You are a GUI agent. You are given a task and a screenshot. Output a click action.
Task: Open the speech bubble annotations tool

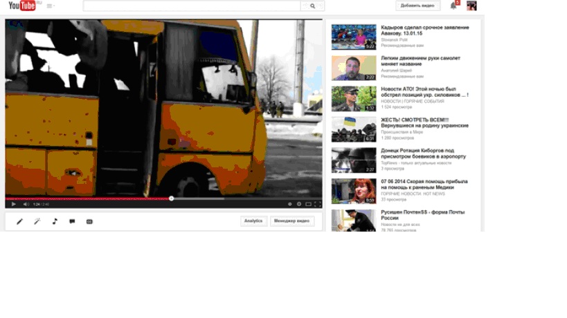(x=72, y=221)
